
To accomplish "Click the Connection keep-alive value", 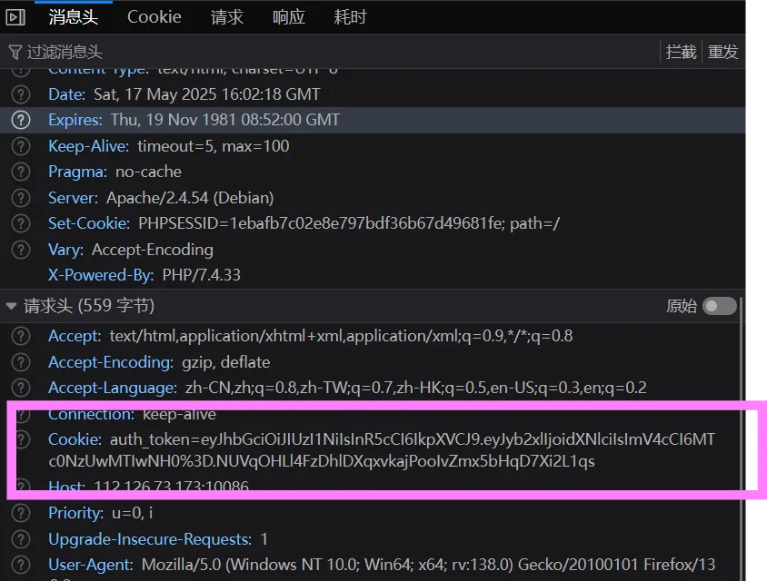I will [180, 414].
